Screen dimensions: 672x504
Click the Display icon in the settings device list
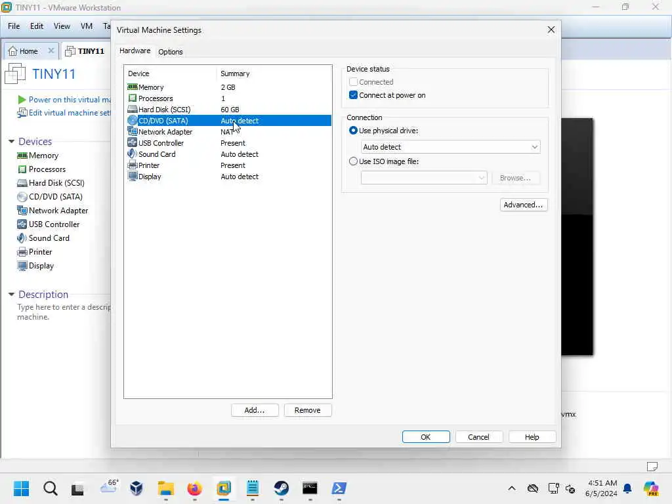pos(133,176)
